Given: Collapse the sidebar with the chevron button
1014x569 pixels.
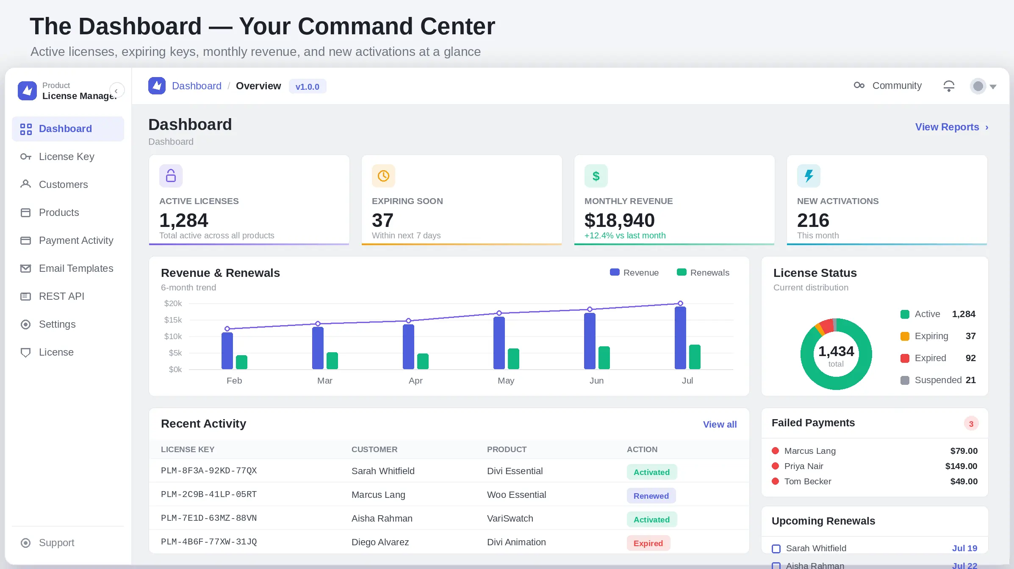Looking at the screenshot, I should click(116, 90).
